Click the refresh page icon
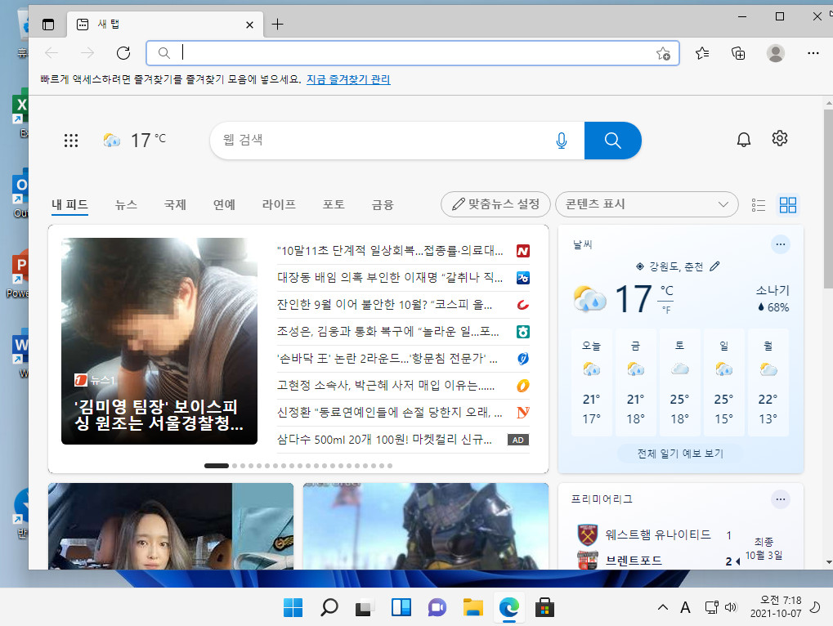 click(x=123, y=53)
